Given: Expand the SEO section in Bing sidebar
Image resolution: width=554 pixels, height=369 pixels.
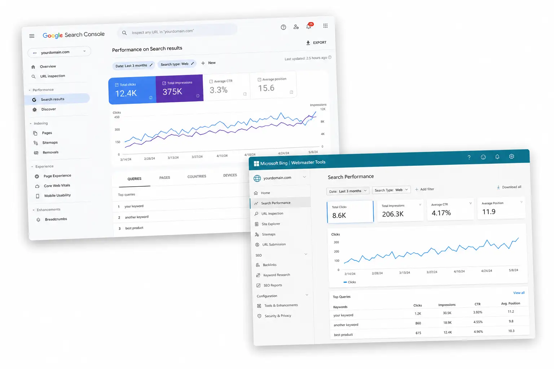Looking at the screenshot, I should click(x=281, y=255).
